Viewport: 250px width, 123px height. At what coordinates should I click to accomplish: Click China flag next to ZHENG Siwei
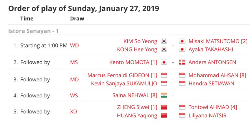pos(164,107)
